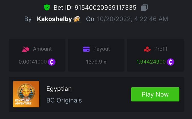
Task: Open the Egyptian Adventure game thumbnail
Action: [26, 94]
